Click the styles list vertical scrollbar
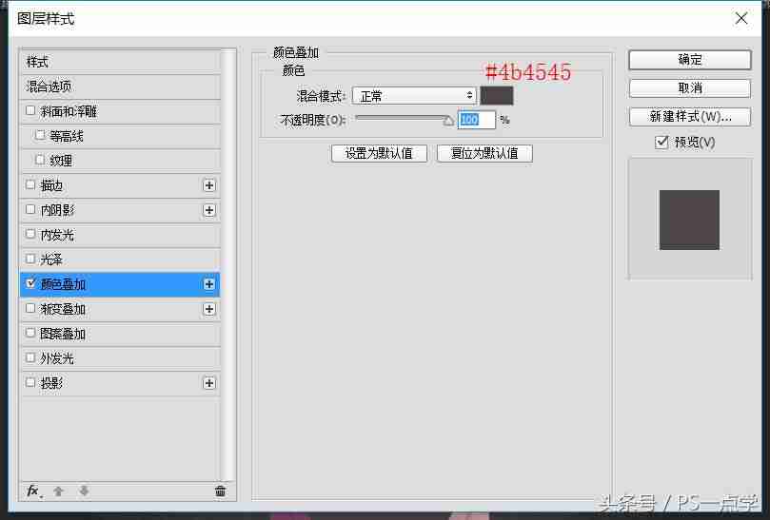The width and height of the screenshot is (770, 520). pos(227,265)
